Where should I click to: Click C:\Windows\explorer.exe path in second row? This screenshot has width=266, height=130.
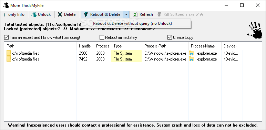tap(165, 59)
